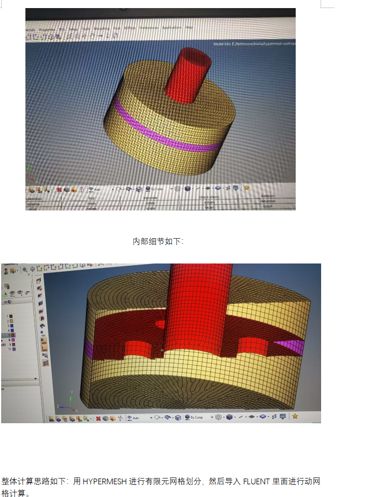This screenshot has height=497, width=365.
Task: Click the star favorites icon in the first HyperMesh photo
Action: click(247, 187)
